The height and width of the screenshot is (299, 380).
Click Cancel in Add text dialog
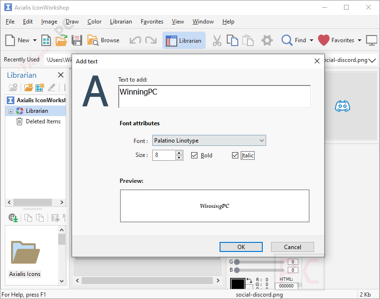coord(292,247)
